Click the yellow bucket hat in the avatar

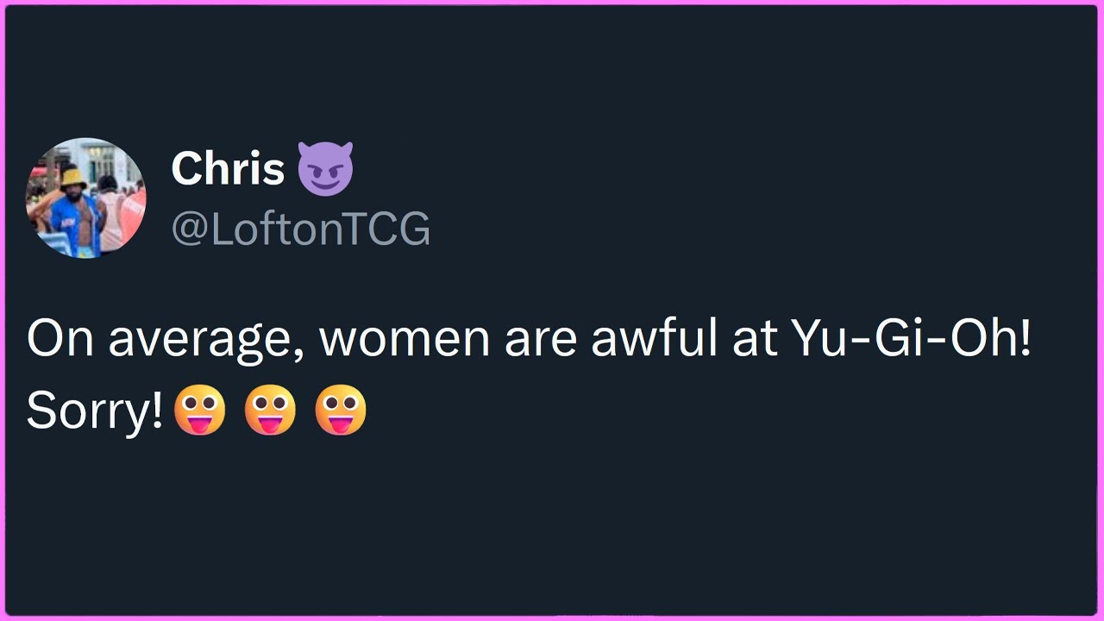click(x=72, y=177)
